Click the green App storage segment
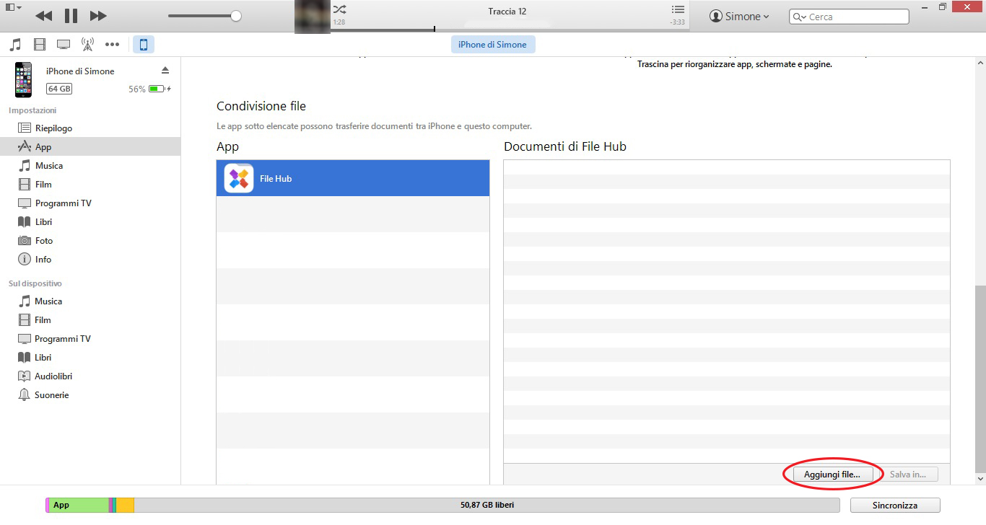Viewport: 986px width, 525px height. click(78, 505)
